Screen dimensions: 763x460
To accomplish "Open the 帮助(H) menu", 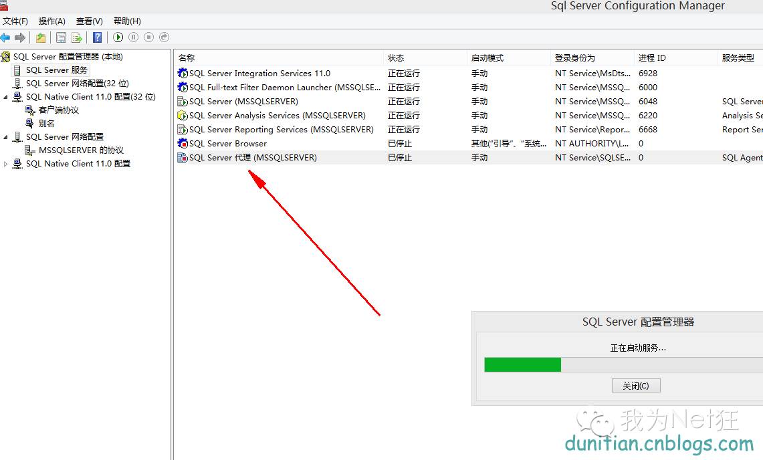I will [128, 21].
